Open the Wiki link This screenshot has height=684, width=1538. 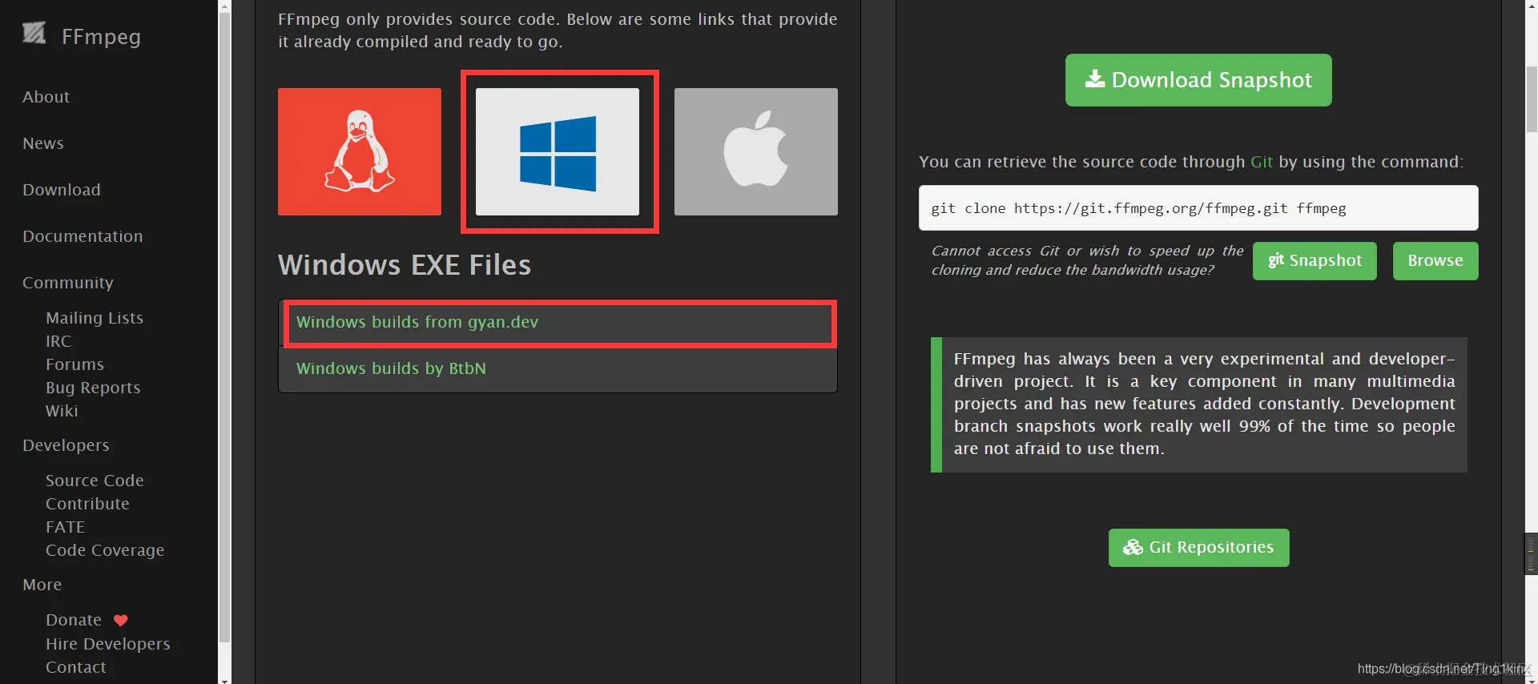coord(62,411)
